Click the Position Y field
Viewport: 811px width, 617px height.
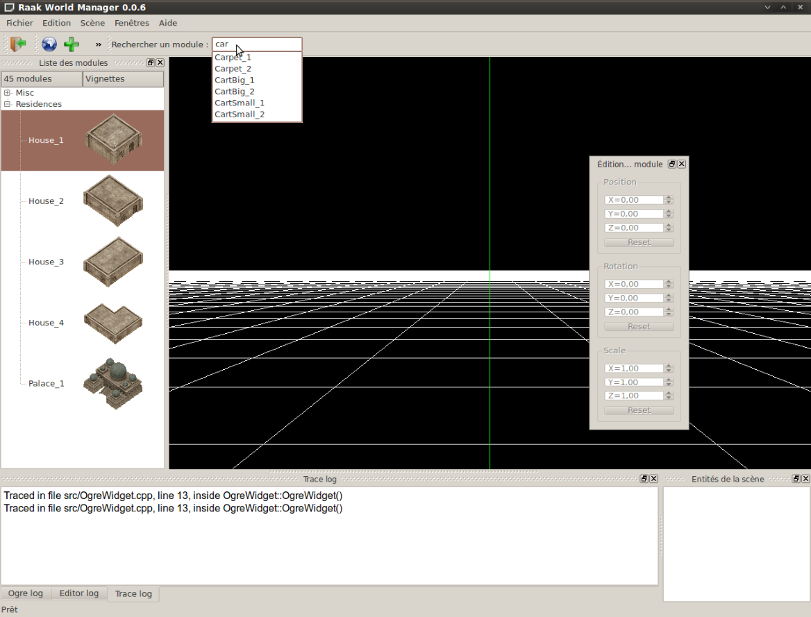(634, 214)
